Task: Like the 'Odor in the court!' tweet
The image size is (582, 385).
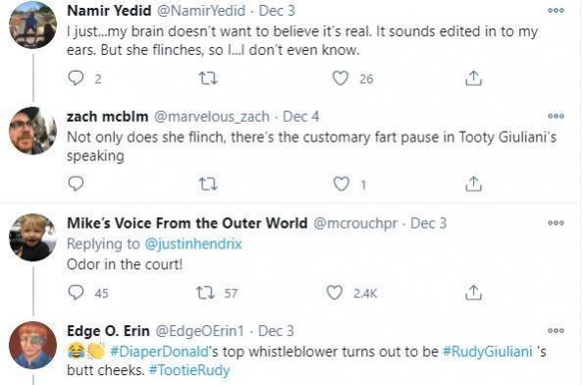Action: [335, 293]
